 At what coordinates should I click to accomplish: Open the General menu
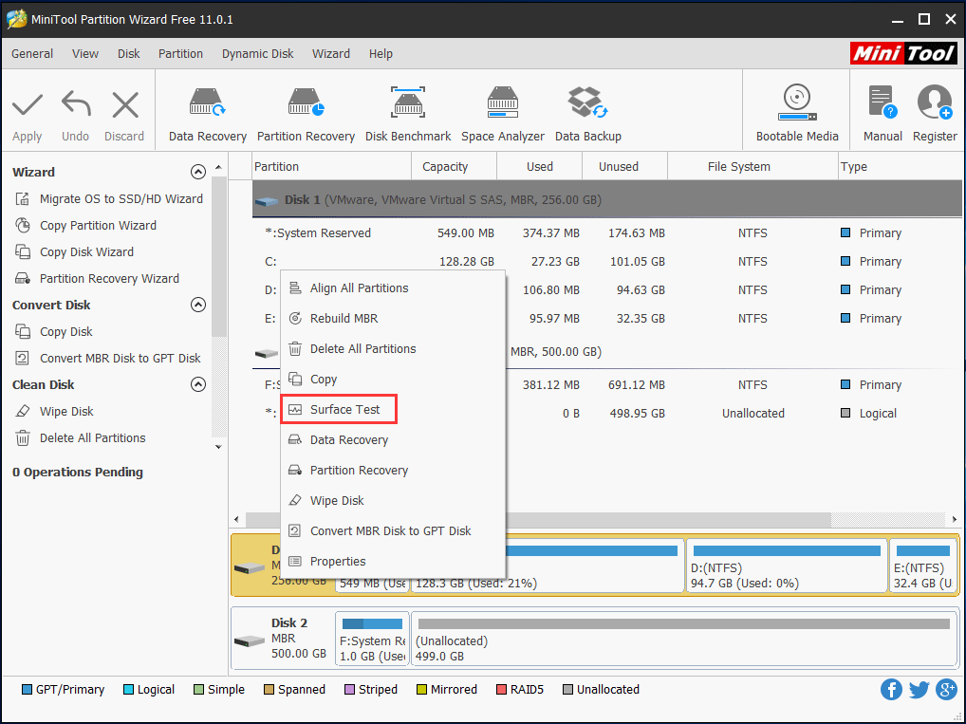32,53
